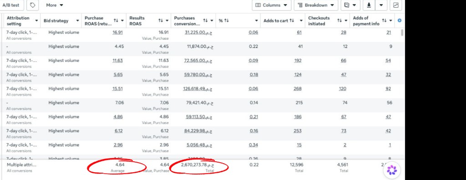
Task: Open the Checkouts initiated column options arrow
Action: 346,21
